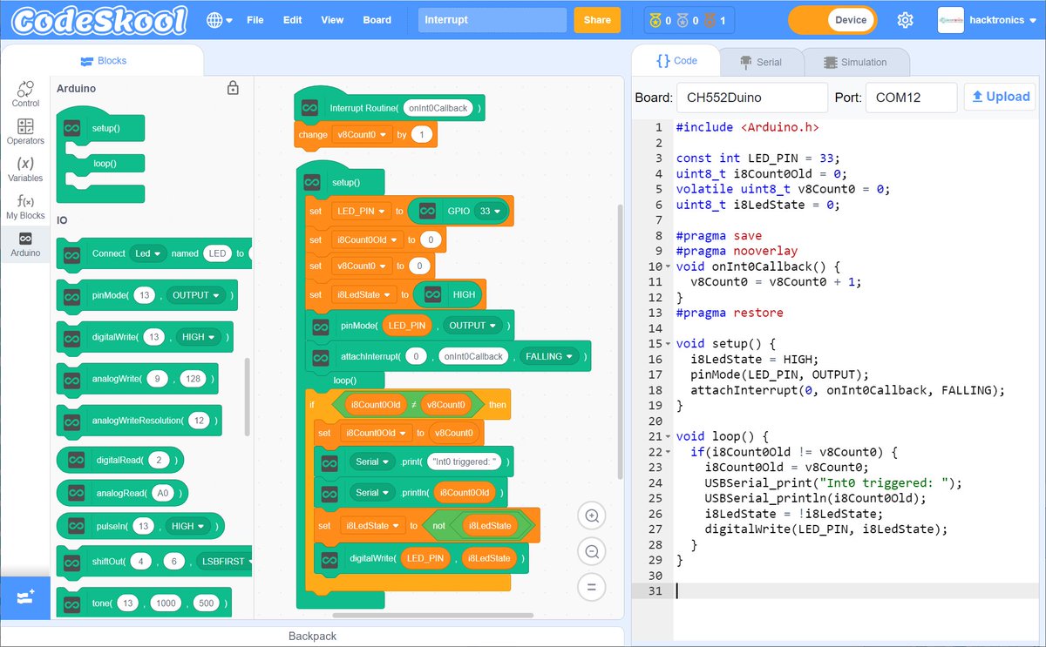Open the Serial dropdown in println block
Image resolution: width=1046 pixels, height=647 pixels.
click(373, 493)
